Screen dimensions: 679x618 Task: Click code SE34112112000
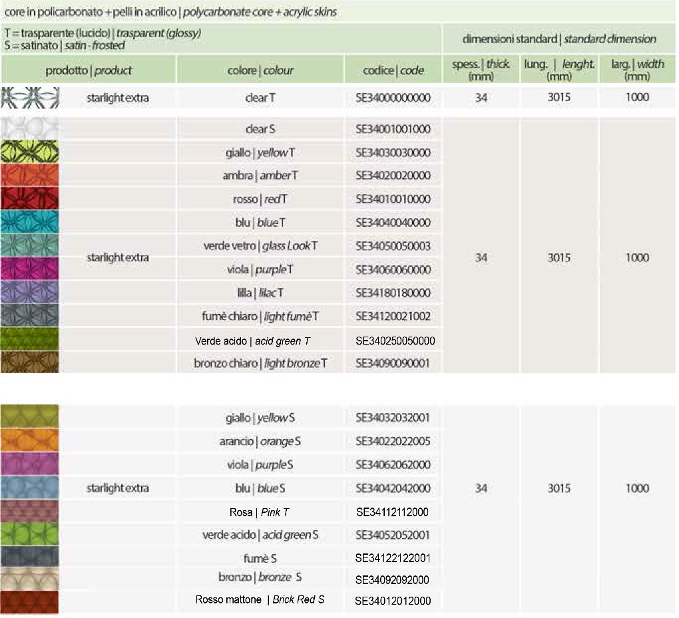pos(392,512)
